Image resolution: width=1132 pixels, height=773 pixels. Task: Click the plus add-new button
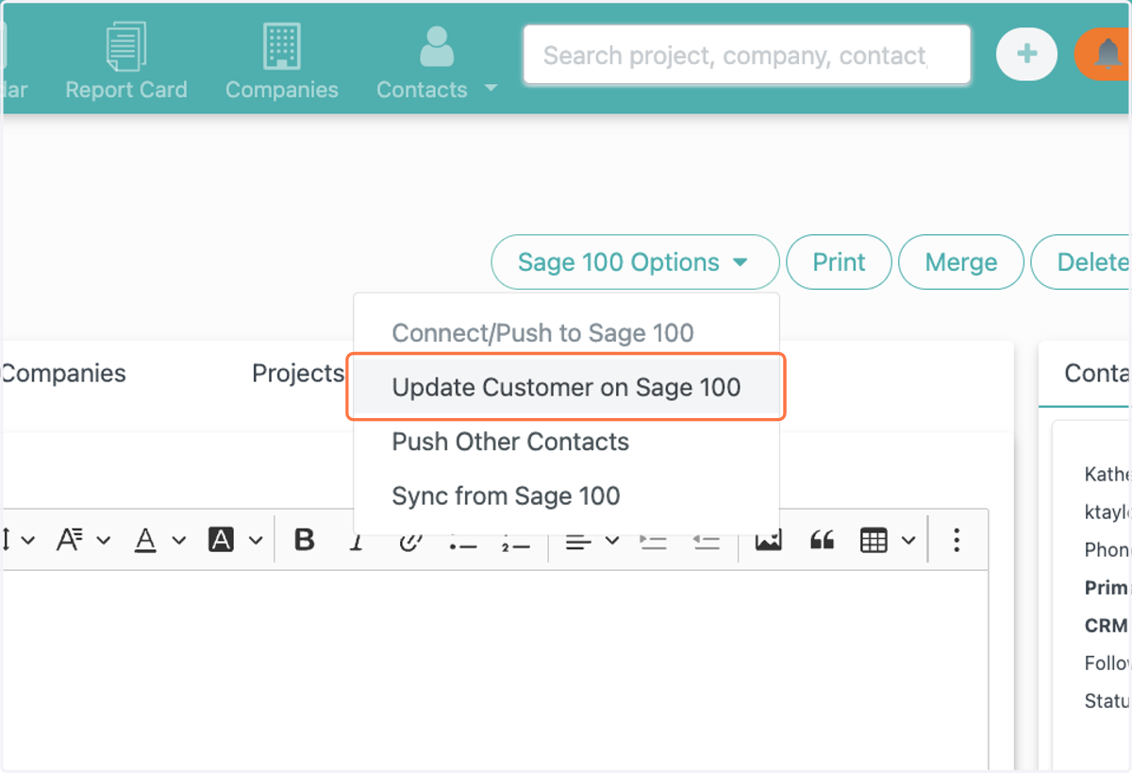click(1026, 54)
